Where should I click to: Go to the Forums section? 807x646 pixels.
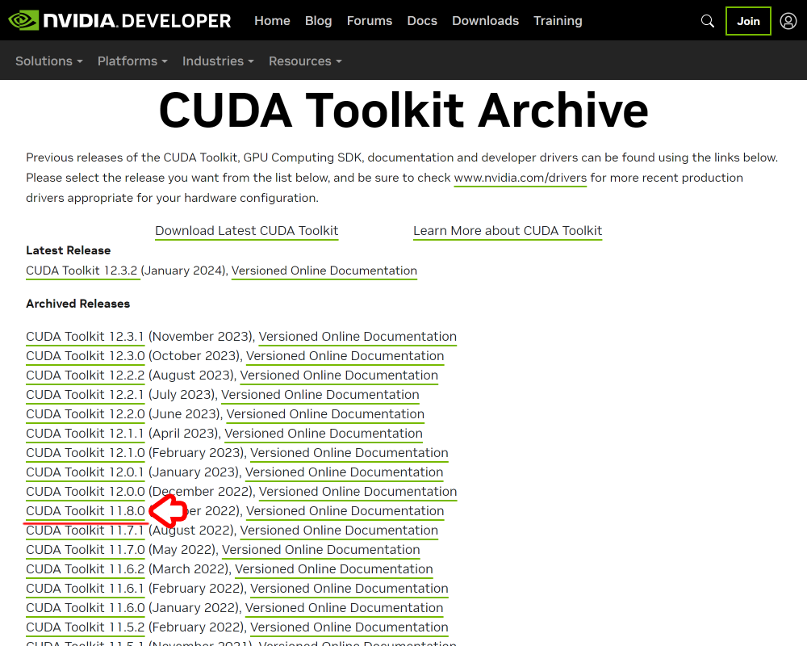[x=369, y=21]
